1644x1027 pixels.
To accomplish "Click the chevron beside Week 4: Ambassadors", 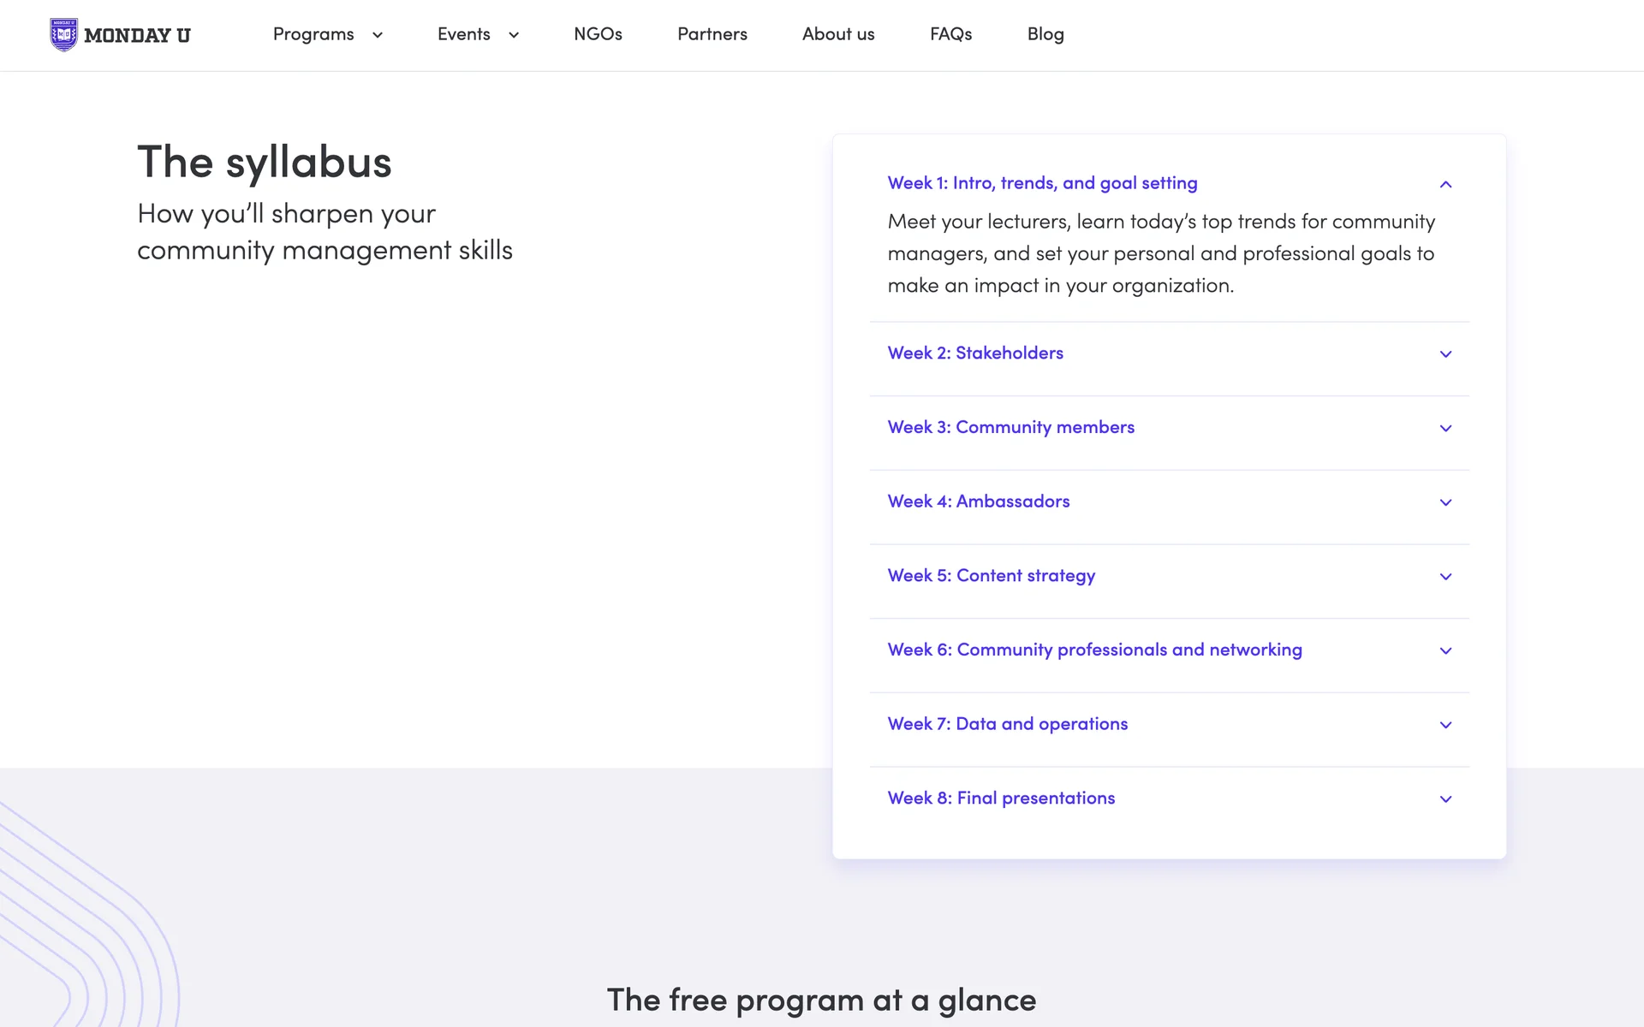I will (1445, 502).
